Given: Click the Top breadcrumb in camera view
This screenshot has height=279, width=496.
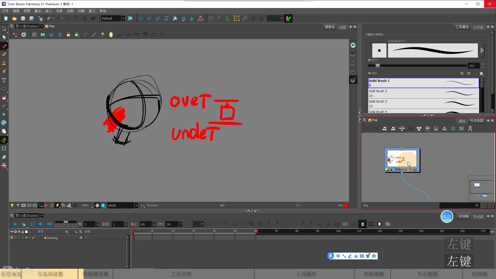Looking at the screenshot, I should (50, 26).
